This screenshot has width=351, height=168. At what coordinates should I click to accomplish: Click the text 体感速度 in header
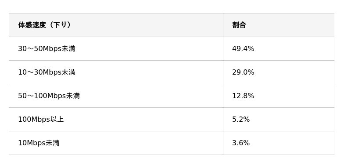coord(32,25)
